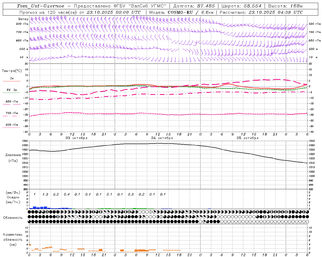
Task: Click the (мм/1ч.) units label
Action: point(13,202)
